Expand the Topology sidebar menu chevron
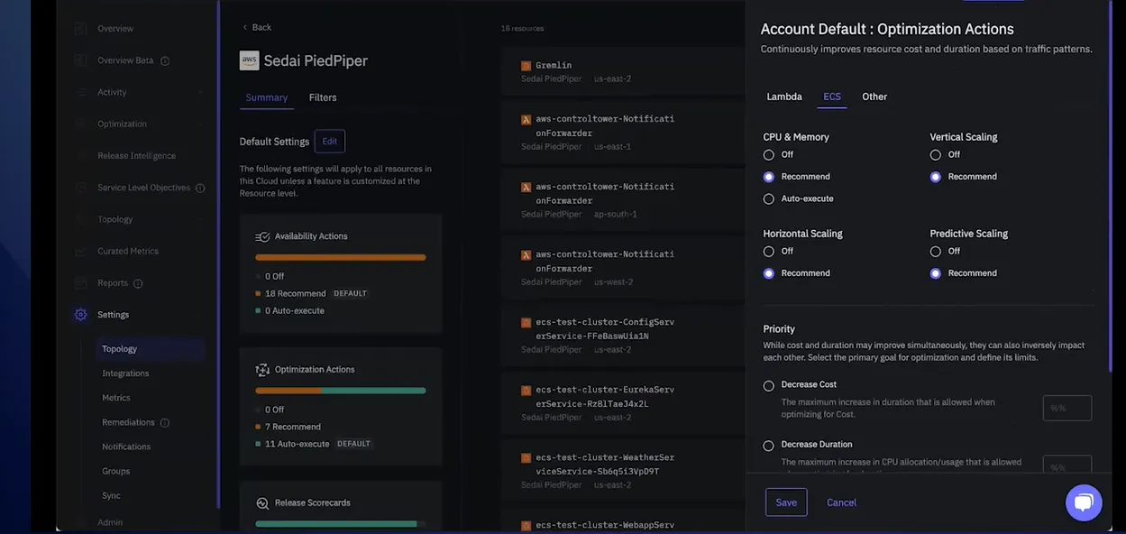Screen dimensions: 1126x534 pos(199,219)
